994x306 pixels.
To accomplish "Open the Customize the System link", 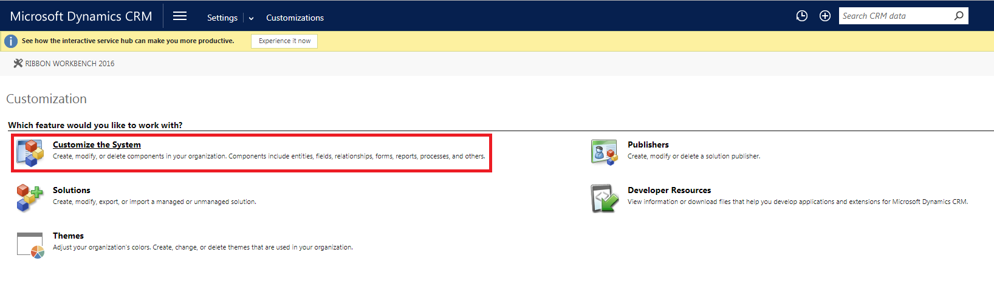I will 97,144.
